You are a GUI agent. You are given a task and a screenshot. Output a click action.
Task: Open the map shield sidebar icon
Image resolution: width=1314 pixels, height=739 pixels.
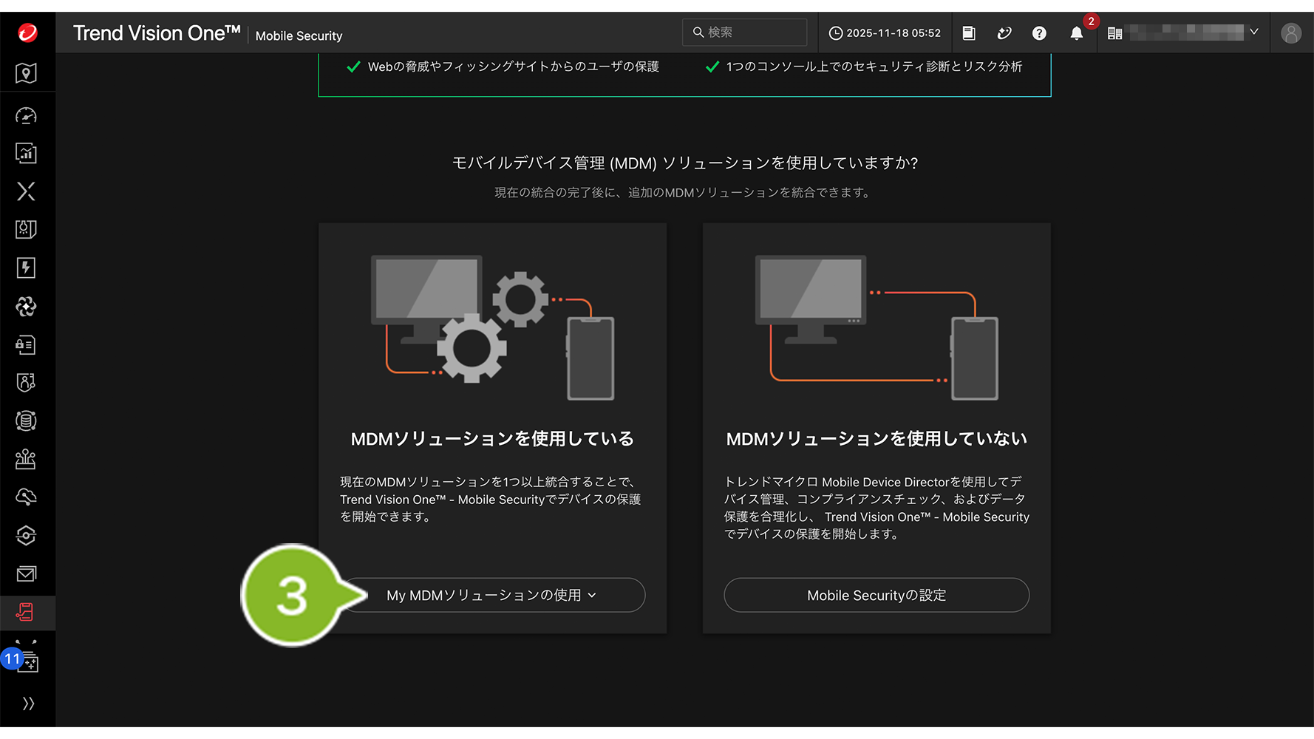point(27,73)
